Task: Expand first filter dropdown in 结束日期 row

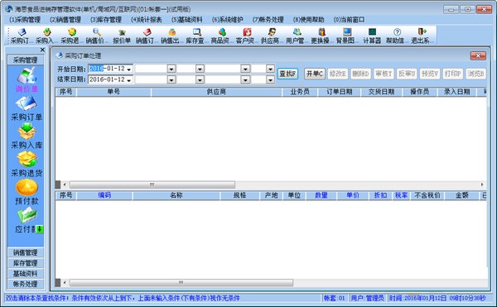Action: (x=171, y=79)
